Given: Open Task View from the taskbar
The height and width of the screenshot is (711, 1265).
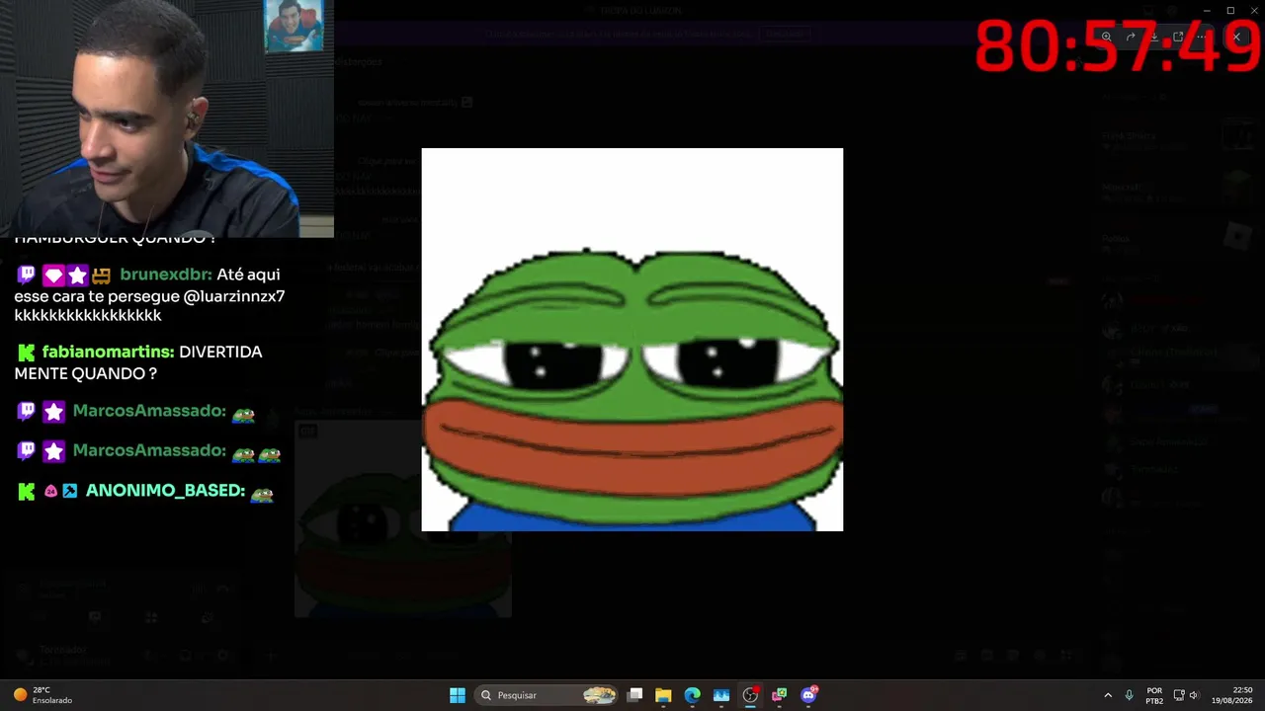Looking at the screenshot, I should (635, 695).
